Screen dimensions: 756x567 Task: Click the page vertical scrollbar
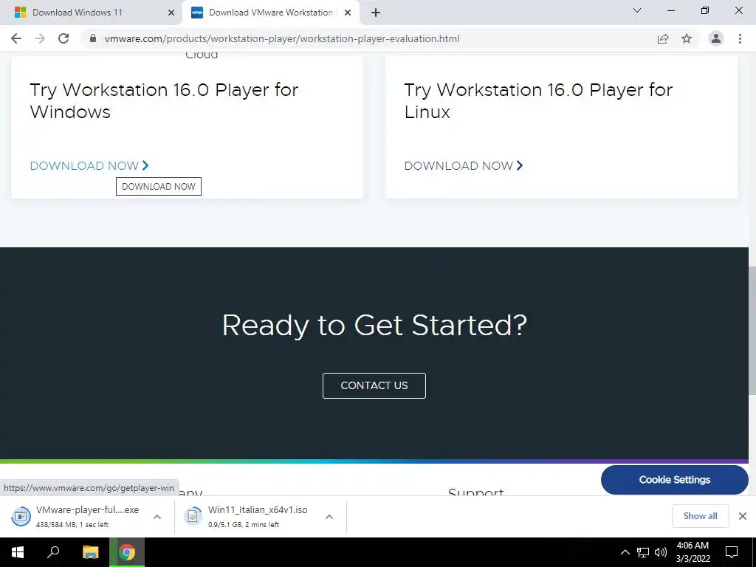[752, 330]
